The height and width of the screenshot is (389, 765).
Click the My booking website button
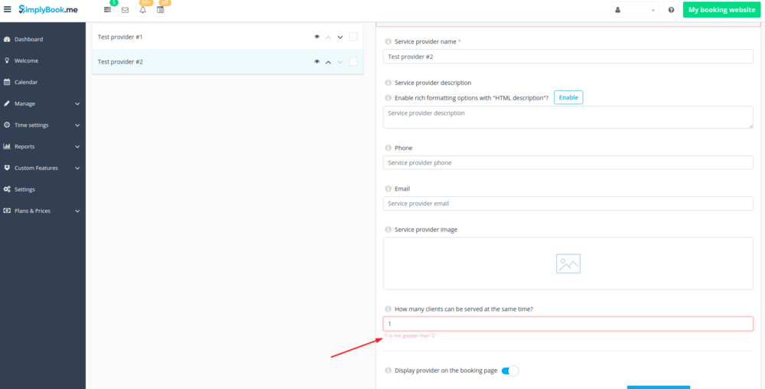(721, 10)
